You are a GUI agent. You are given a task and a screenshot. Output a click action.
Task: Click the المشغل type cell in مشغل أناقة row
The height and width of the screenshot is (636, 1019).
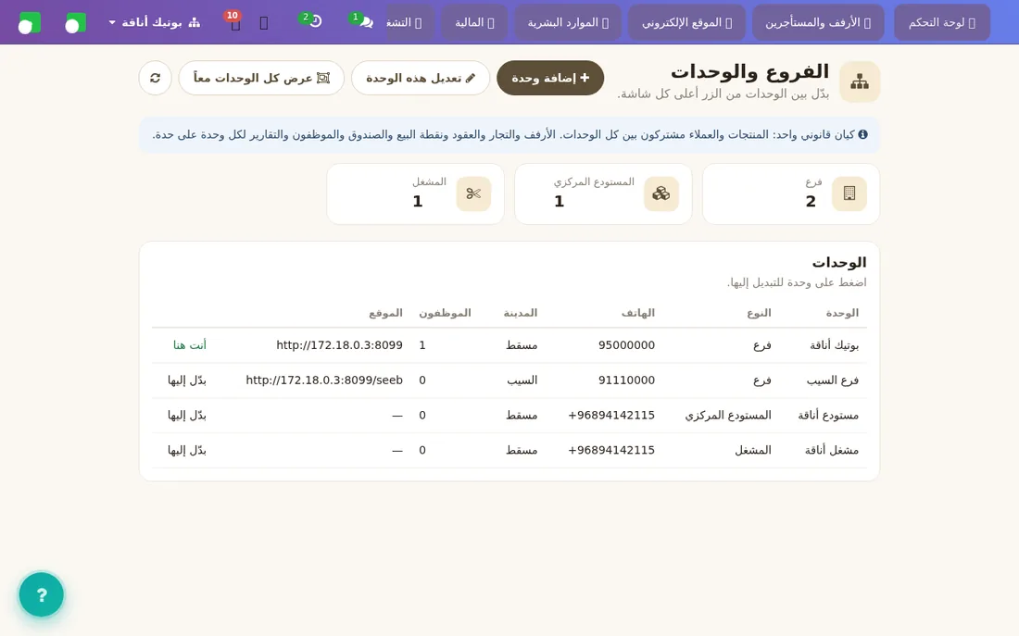[753, 450]
